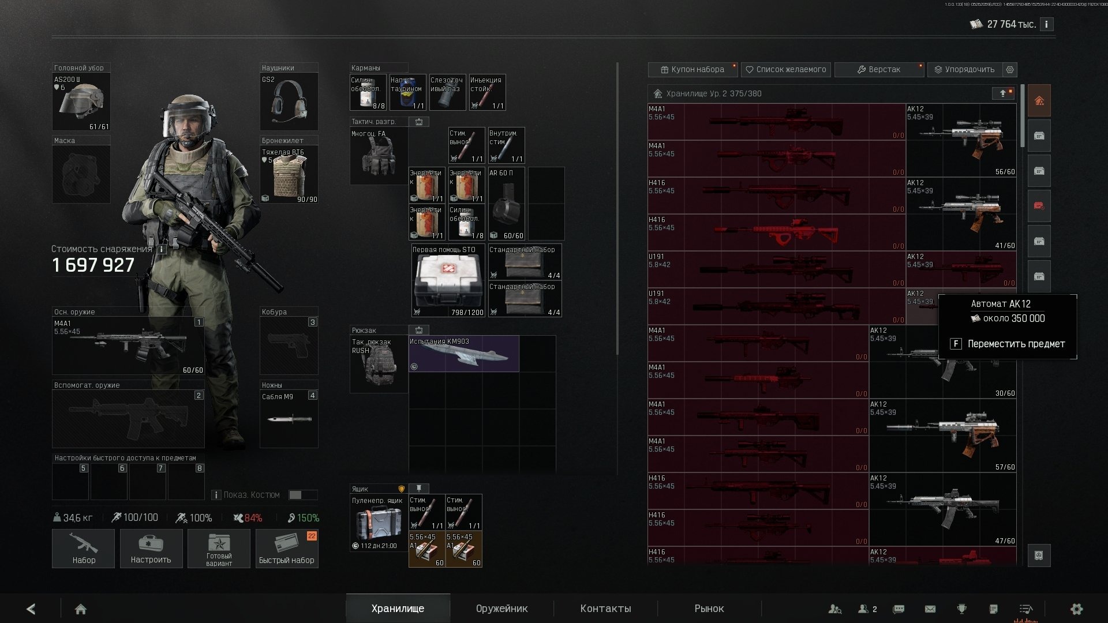Switch to the Контакты tab
1108x623 pixels.
[605, 609]
